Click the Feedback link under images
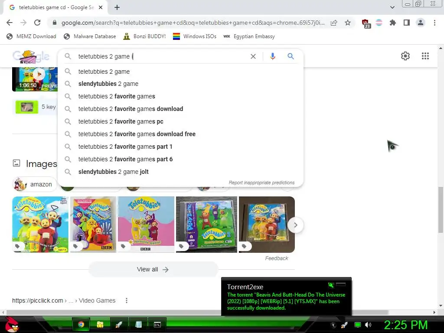This screenshot has height=333, width=444. 276,258
